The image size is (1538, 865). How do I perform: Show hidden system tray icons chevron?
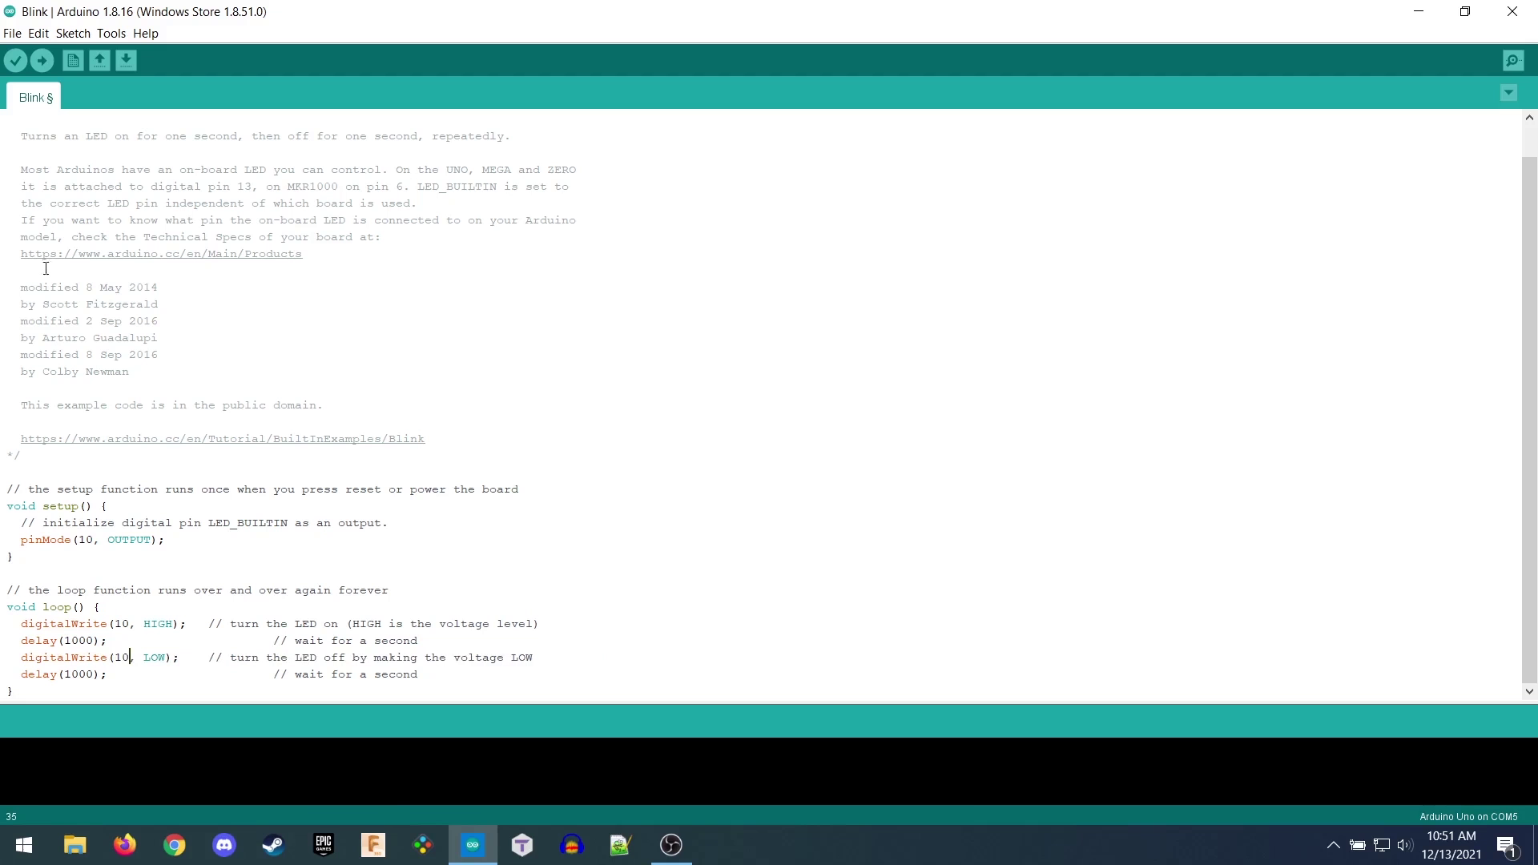pos(1333,845)
